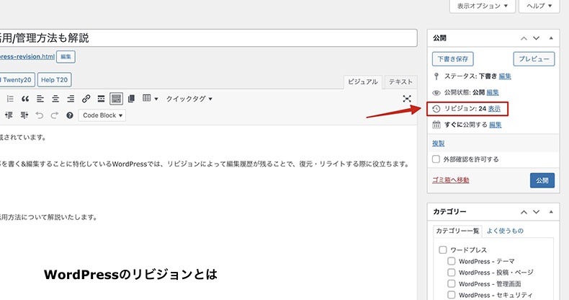569x300 pixels.
Task: Collapse the カテゴリー panel with triangle
Action: coord(551,212)
